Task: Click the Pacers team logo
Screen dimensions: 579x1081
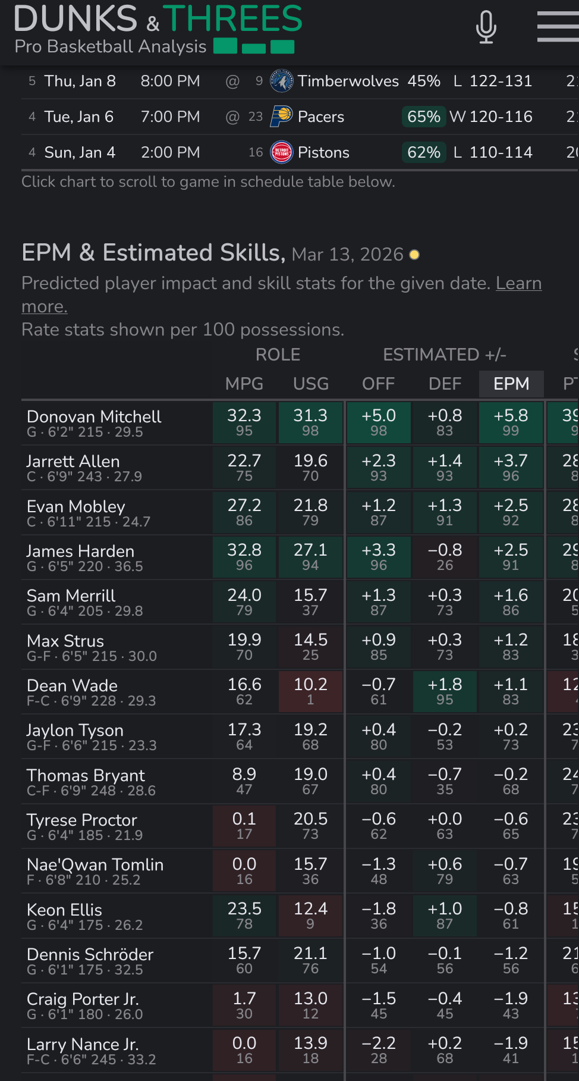Action: 281,117
